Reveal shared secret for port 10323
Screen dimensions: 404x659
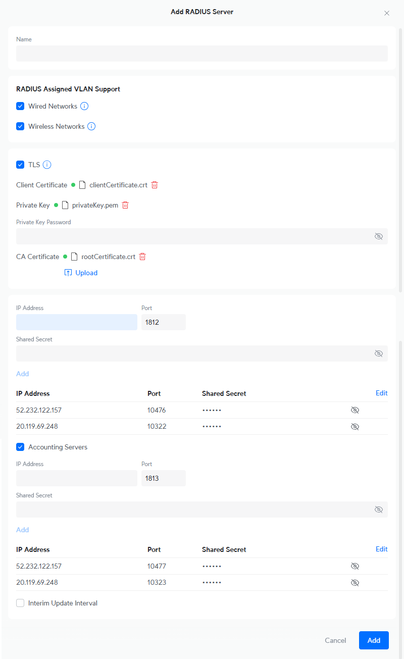[x=355, y=582]
